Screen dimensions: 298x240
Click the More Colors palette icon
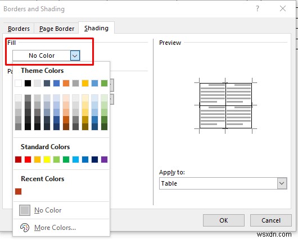tap(25, 228)
